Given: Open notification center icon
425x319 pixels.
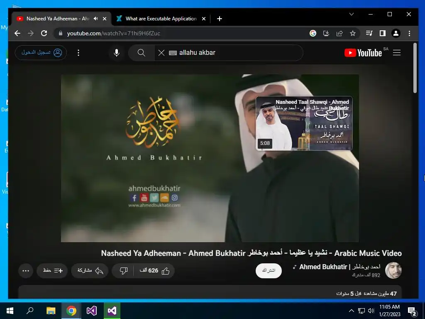Looking at the screenshot, I should coord(412,312).
